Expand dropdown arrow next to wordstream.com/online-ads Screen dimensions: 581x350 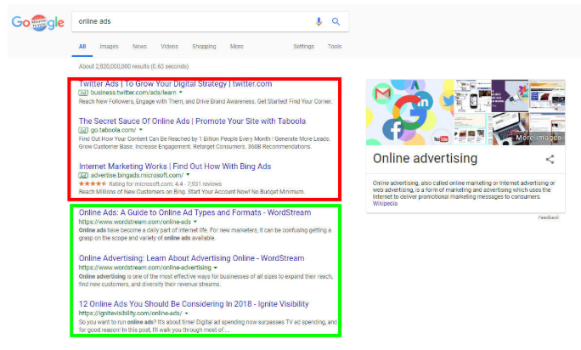[x=195, y=222]
